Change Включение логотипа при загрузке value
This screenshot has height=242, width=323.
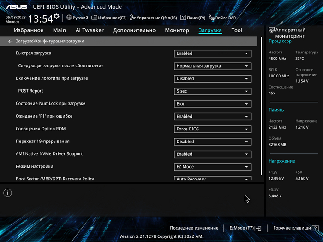coord(212,78)
